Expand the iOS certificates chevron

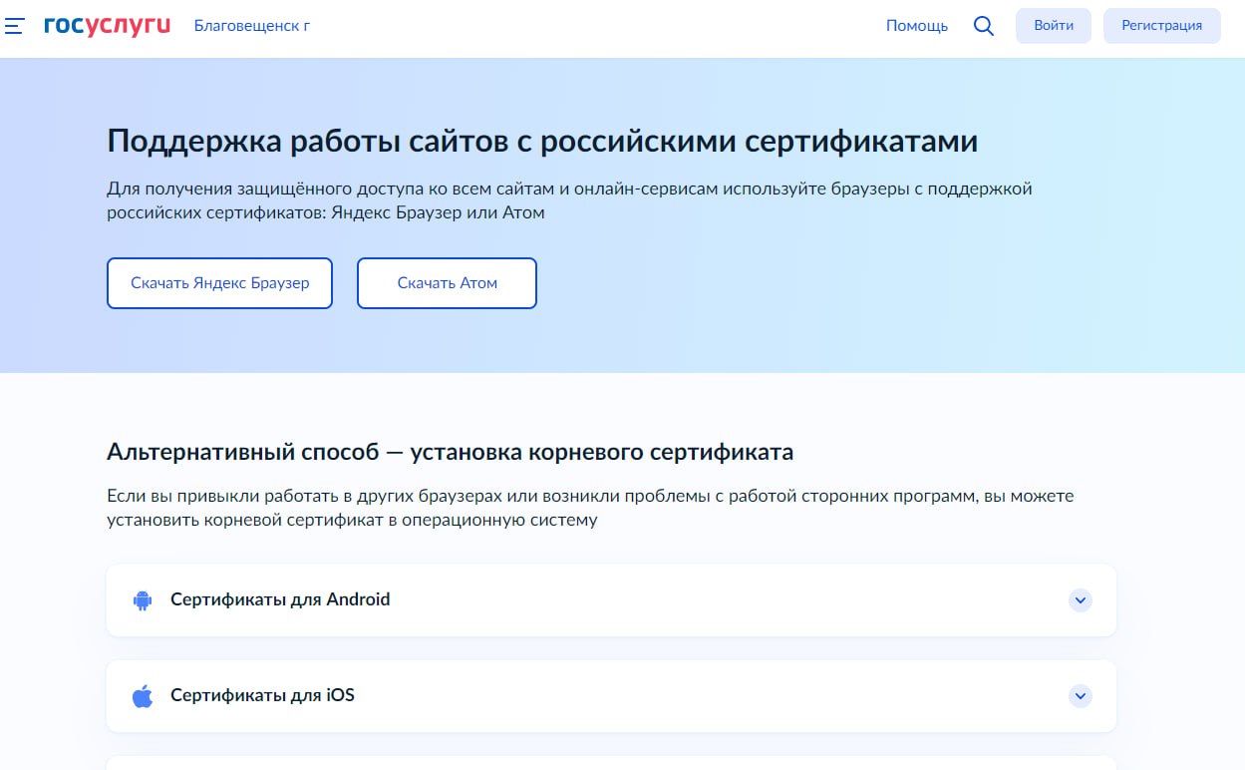[1080, 696]
